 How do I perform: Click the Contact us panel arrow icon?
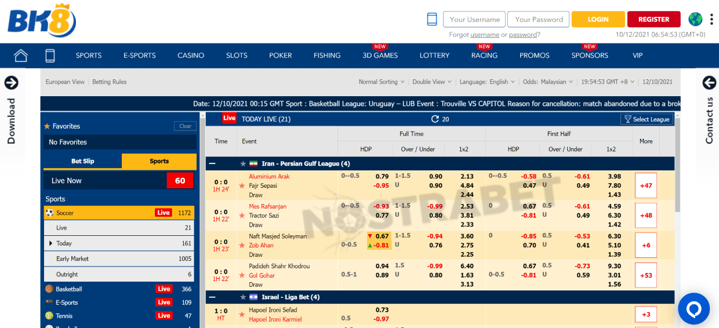(x=709, y=83)
